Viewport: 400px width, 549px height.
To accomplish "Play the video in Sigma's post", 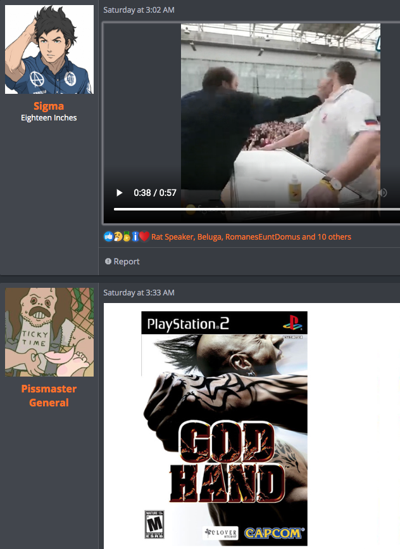I will (x=119, y=193).
